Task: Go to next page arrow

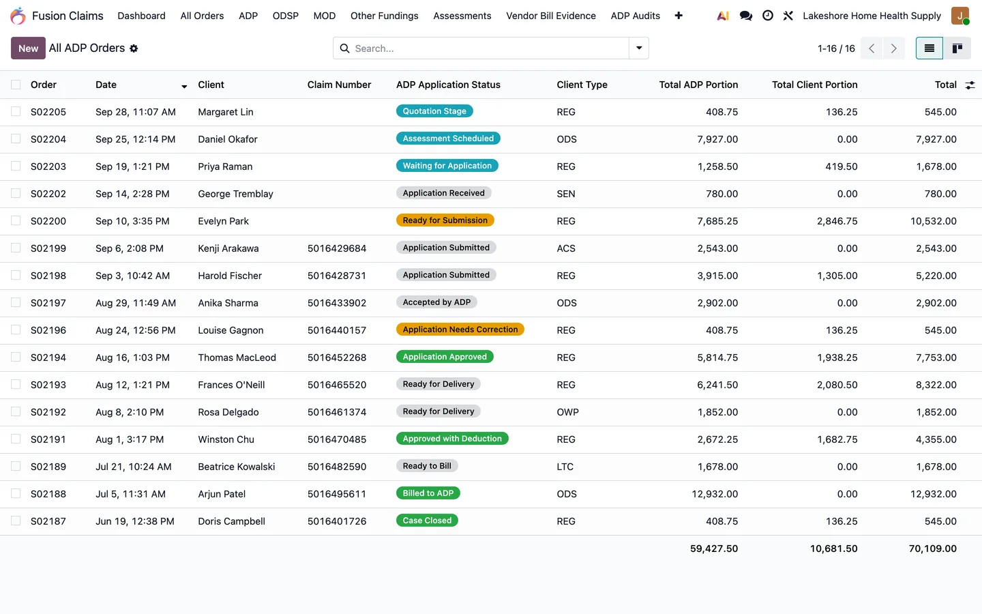Action: pyautogui.click(x=894, y=48)
